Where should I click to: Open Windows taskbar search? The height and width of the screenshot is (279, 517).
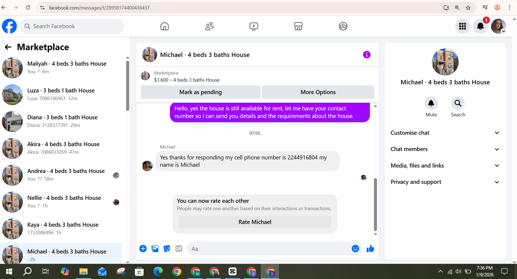[27, 271]
